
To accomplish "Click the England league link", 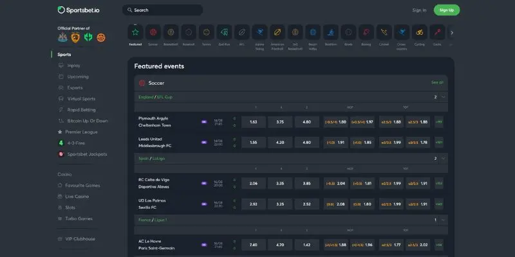I will (146, 97).
